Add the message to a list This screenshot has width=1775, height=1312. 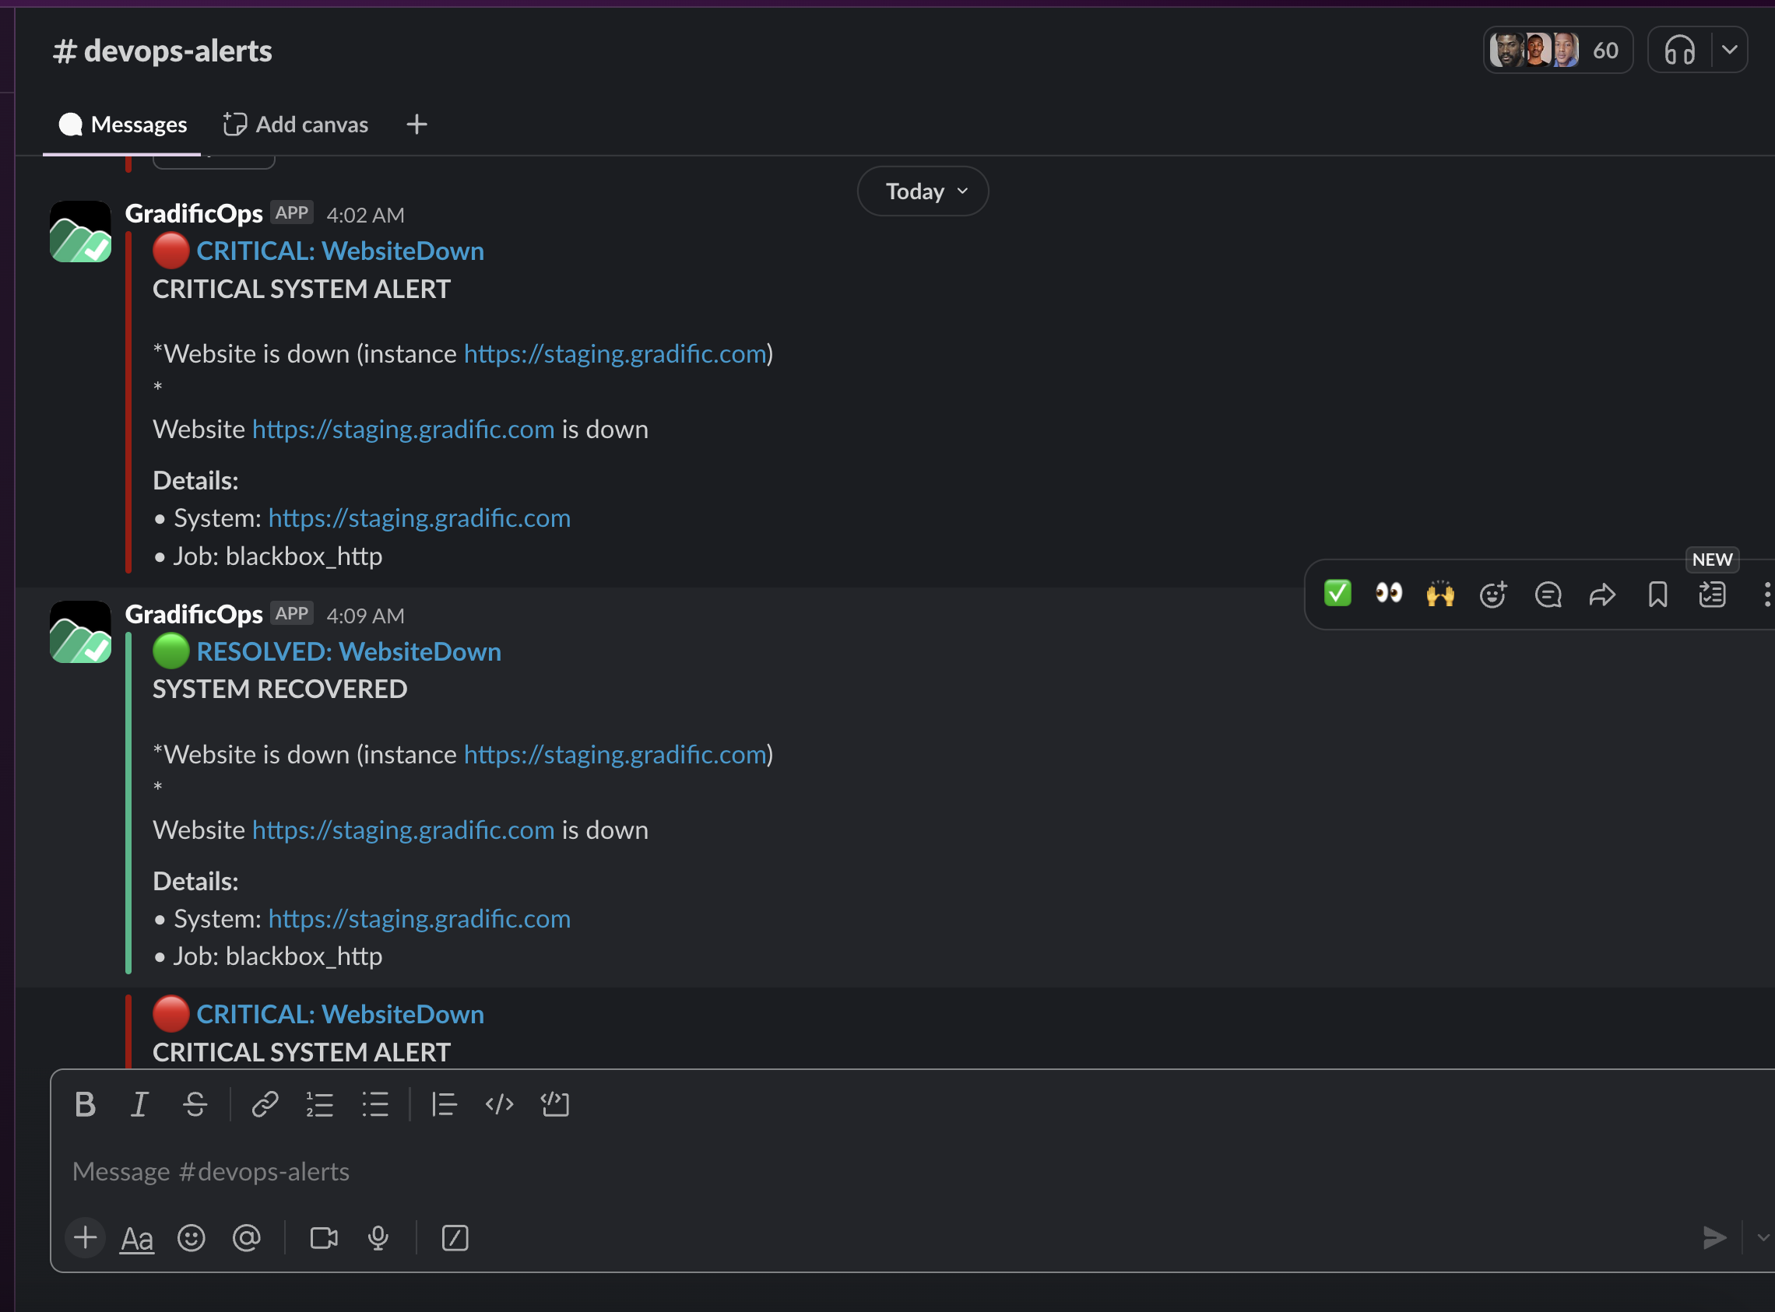coord(1712,594)
